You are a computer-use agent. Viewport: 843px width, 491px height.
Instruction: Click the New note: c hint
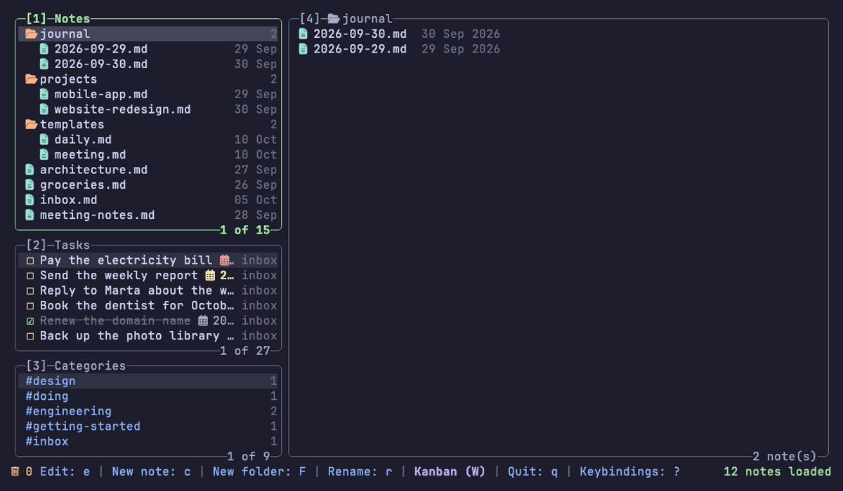pos(152,471)
